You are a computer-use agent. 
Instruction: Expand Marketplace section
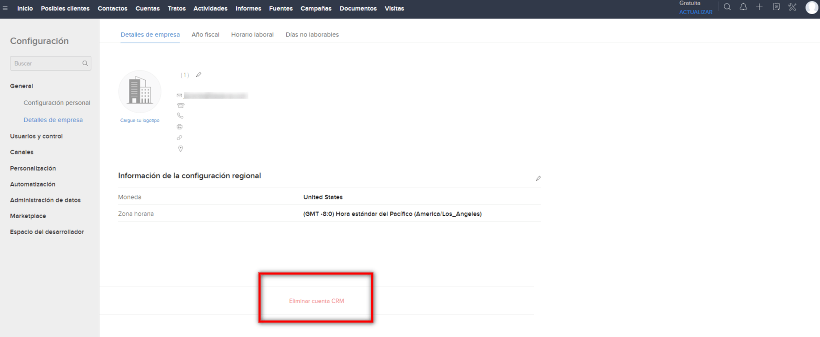(28, 216)
